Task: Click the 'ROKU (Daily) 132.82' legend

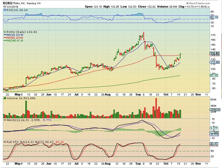Action: 22,32
